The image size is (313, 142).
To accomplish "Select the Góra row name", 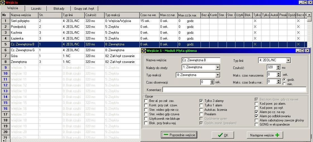I will click(x=24, y=56).
